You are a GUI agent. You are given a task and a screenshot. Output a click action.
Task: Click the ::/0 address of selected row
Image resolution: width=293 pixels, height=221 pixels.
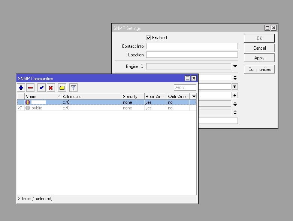click(66, 102)
